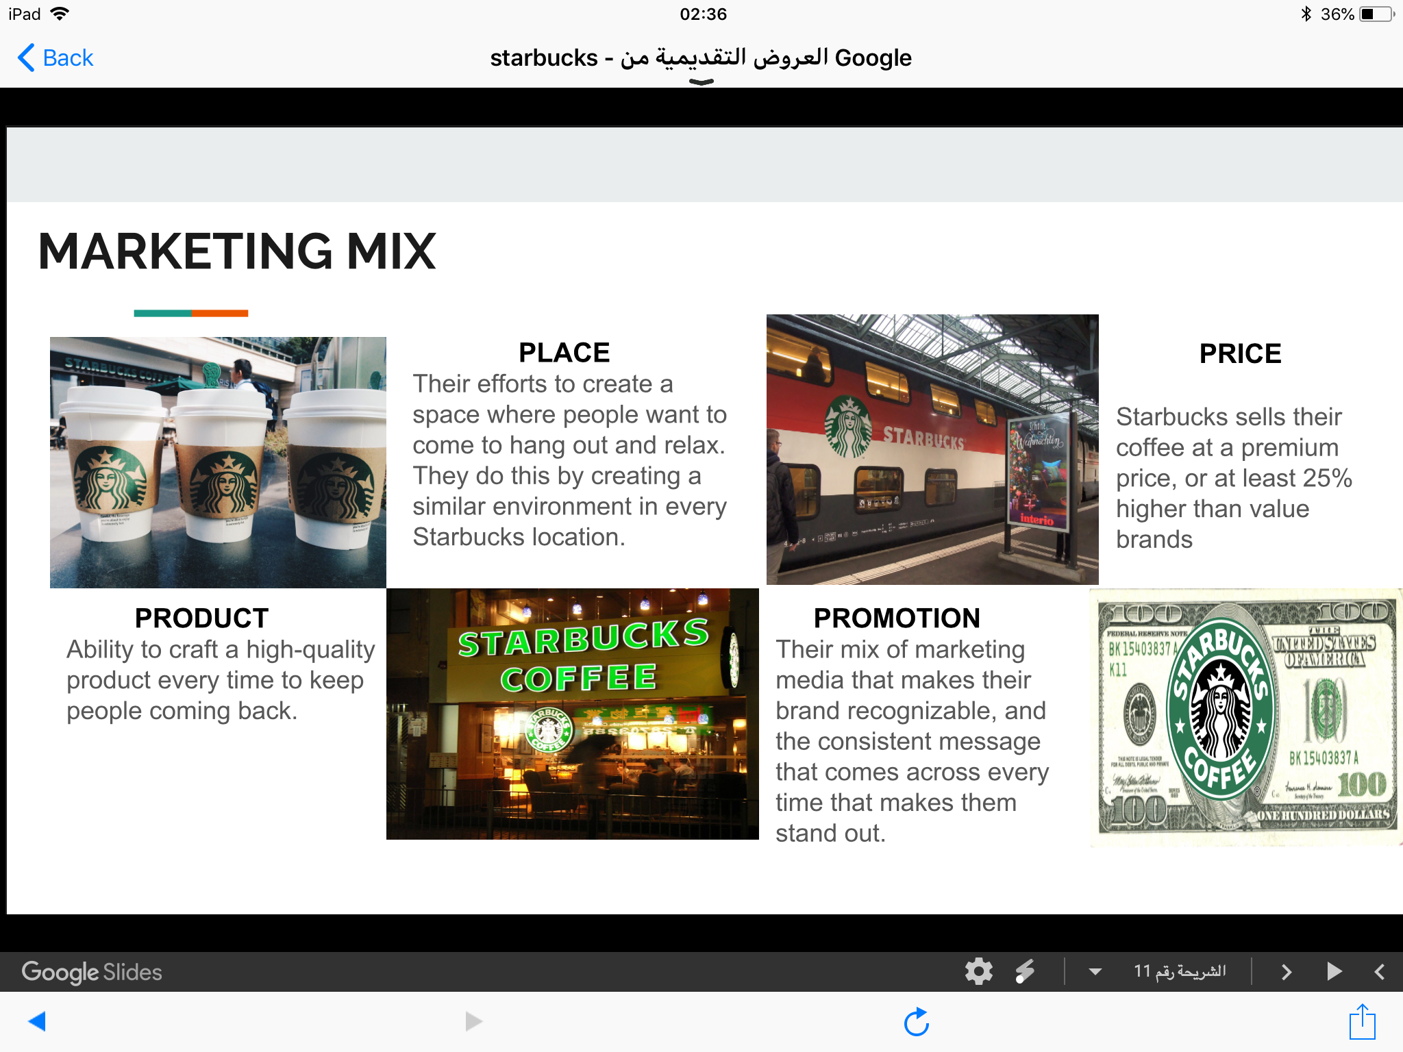Click the text 'higher than value'
Screen dimensions: 1403x1052
coord(1213,509)
